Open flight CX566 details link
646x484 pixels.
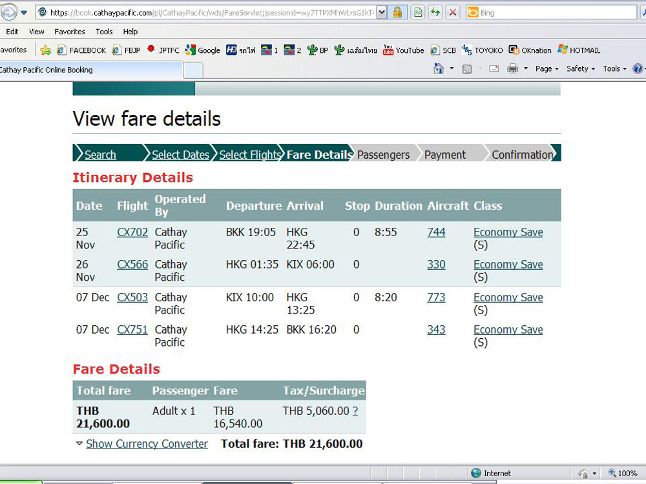(x=132, y=264)
